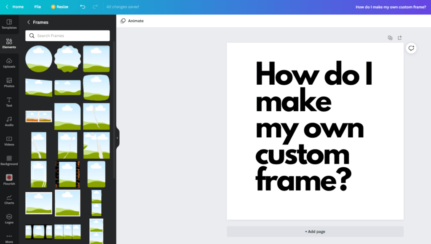
Task: Open the Videos sidebar panel
Action: click(9, 141)
